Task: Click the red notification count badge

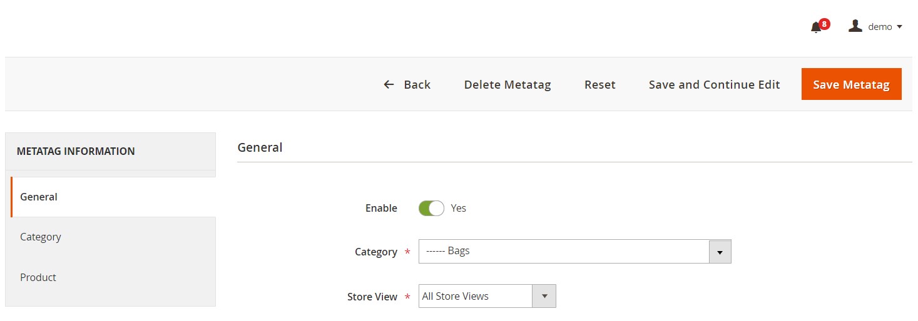Action: [825, 24]
